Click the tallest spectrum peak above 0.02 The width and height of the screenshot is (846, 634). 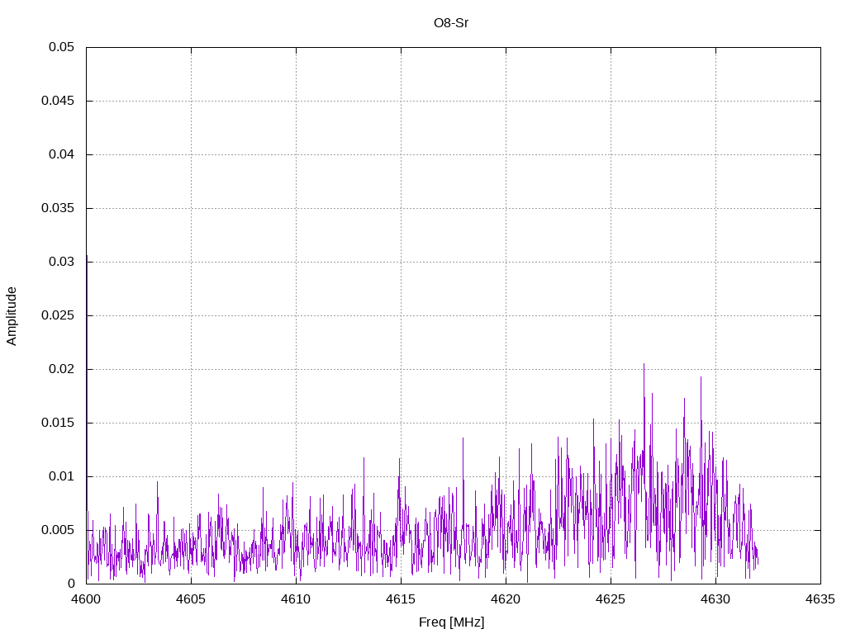coord(644,365)
